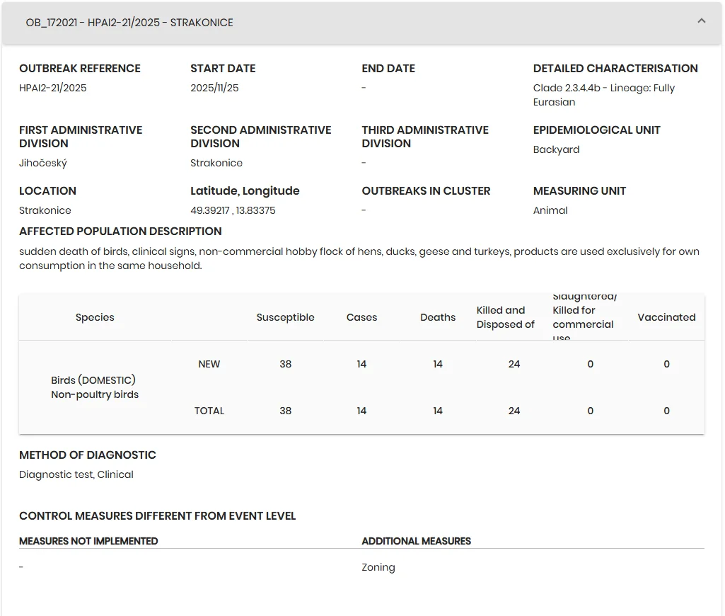Viewport: 725px width, 616px height.
Task: Click the Birds (DOMESTIC) Non-poultry birds cell
Action: (95, 387)
